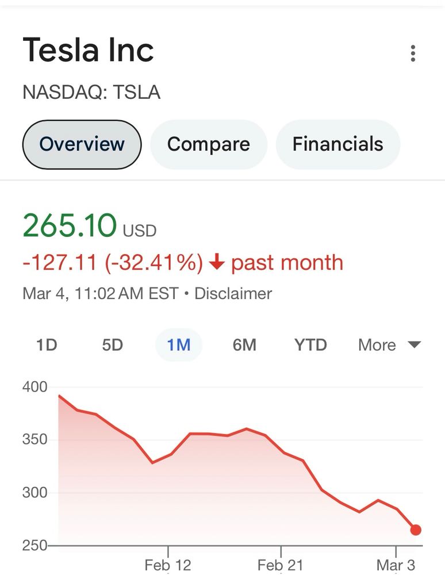Open the Disclaimer link
Viewport: 445px width, 575px height.
[x=233, y=294]
